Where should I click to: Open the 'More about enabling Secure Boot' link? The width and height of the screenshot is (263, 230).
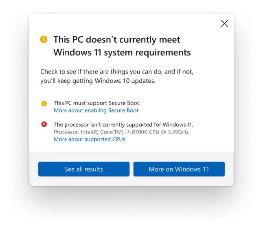pos(96,110)
